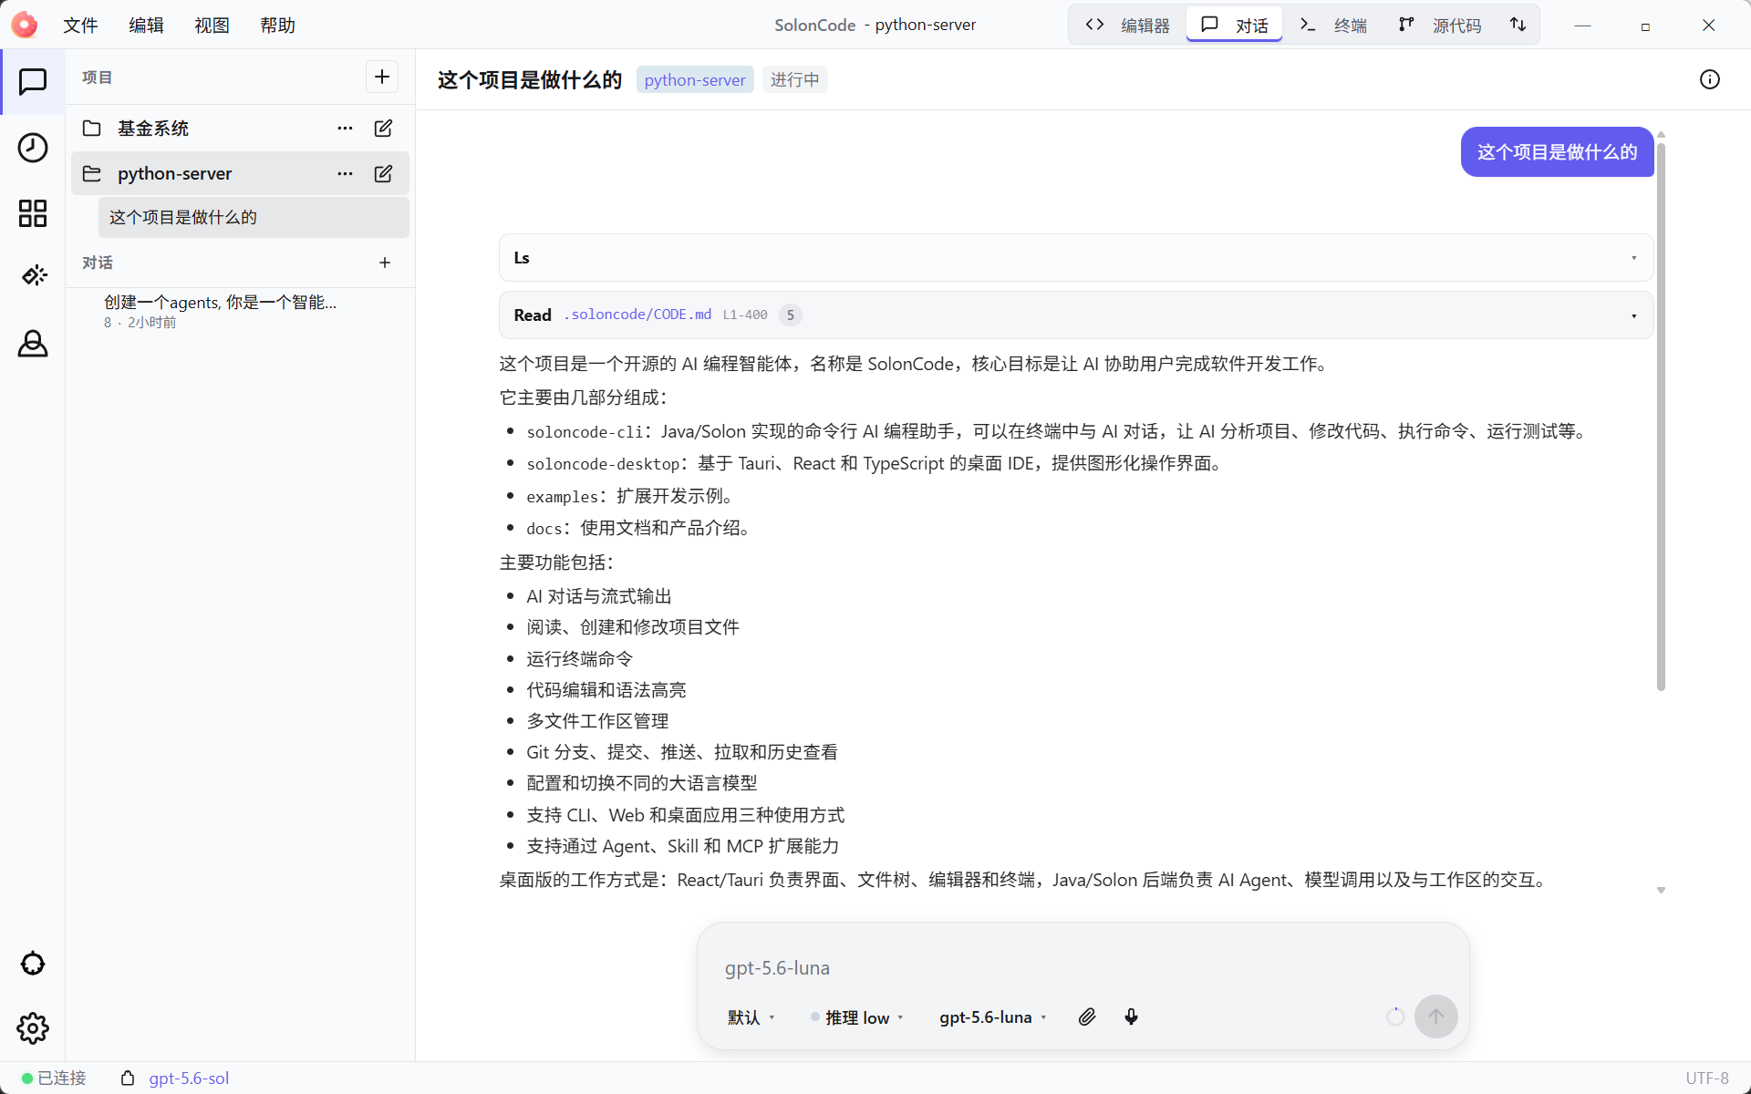The image size is (1751, 1094).
Task: Click the 进行中 status badge
Action: 794,80
